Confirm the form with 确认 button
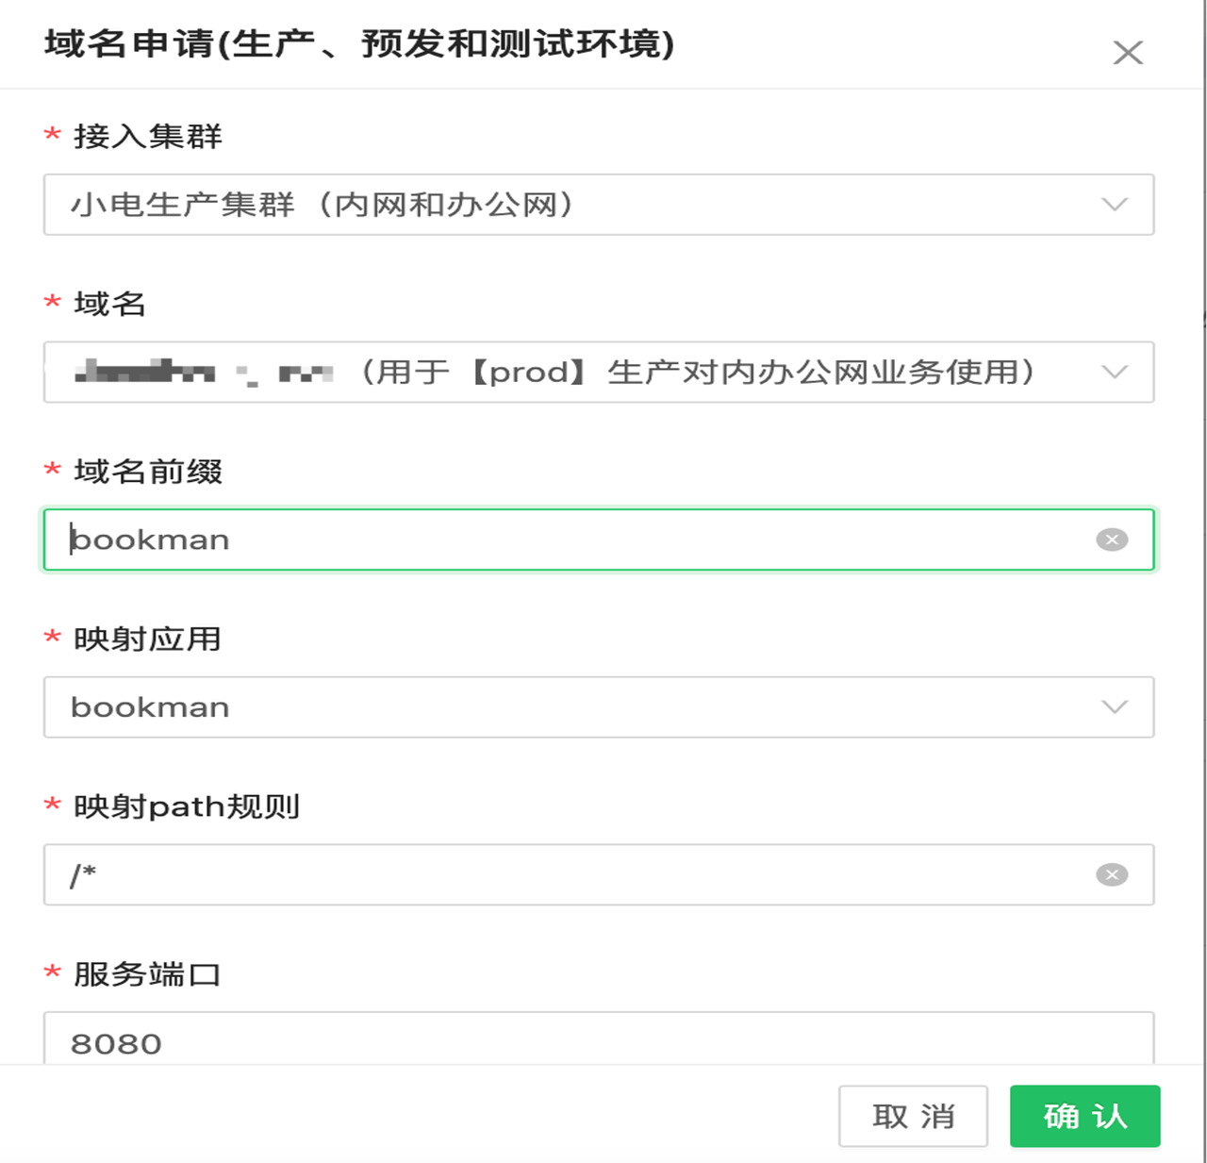1207x1163 pixels. 1084,1117
